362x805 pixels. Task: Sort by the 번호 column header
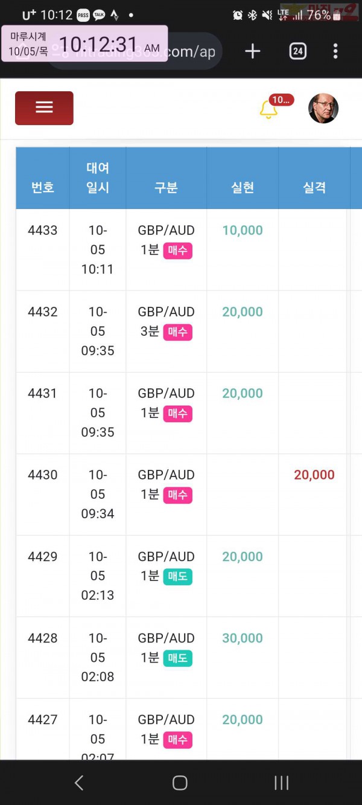click(43, 187)
